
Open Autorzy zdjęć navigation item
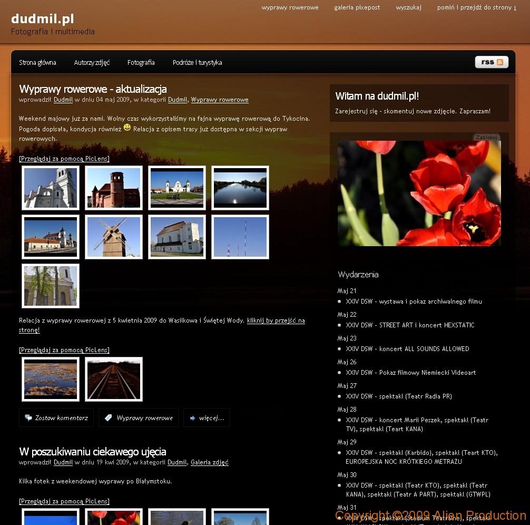click(92, 63)
